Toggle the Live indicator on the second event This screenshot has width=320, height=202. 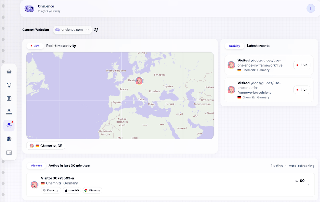pos(302,90)
